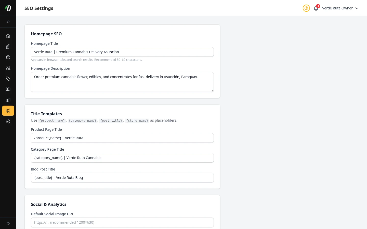Screen dimensions: 367x229
Task: Select the megaphone marketing icon
Action: pyautogui.click(x=8, y=111)
